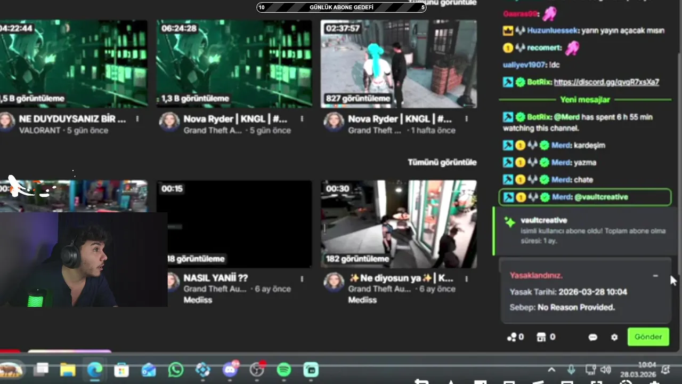Play the 00:30 clip thumbnail
The image size is (682, 384).
[399, 224]
